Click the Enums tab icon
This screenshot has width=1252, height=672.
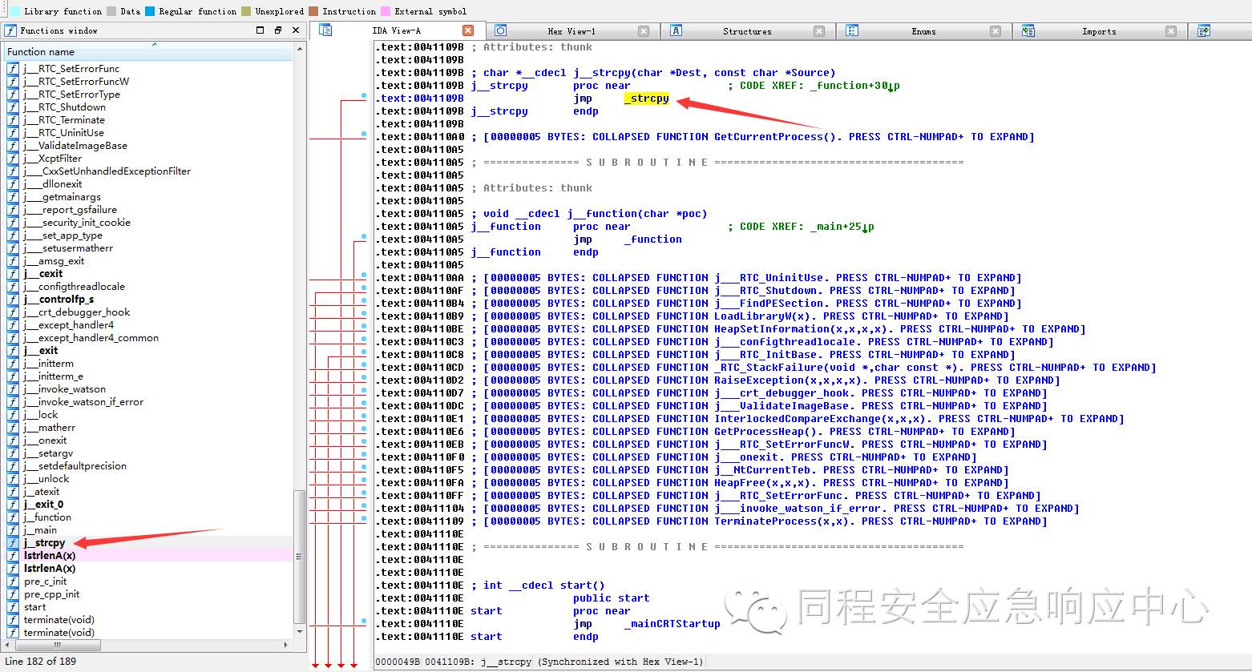[x=854, y=31]
